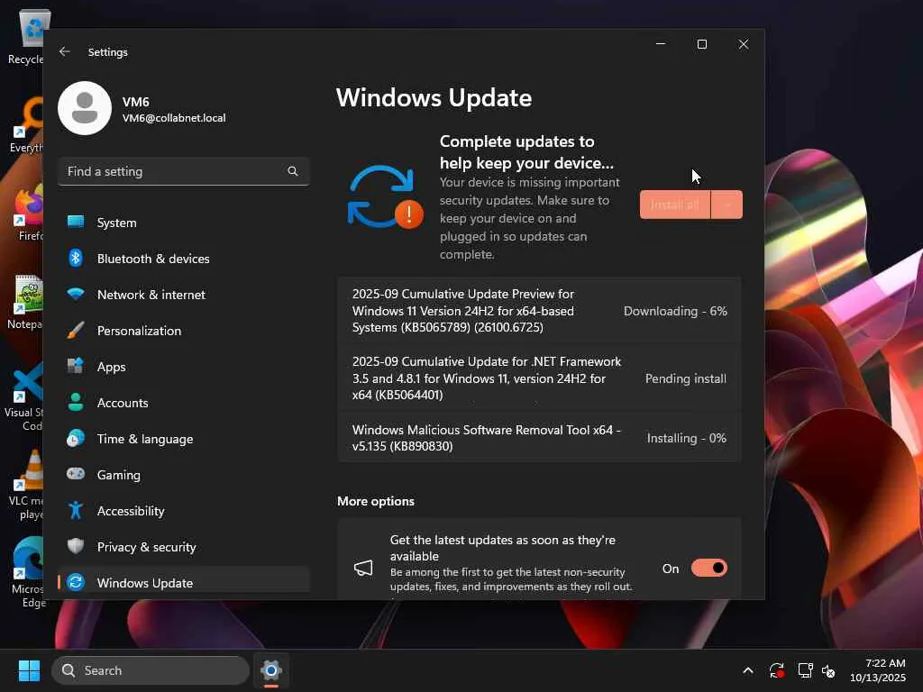Open Gaming settings
This screenshot has height=692, width=923.
tap(184, 475)
